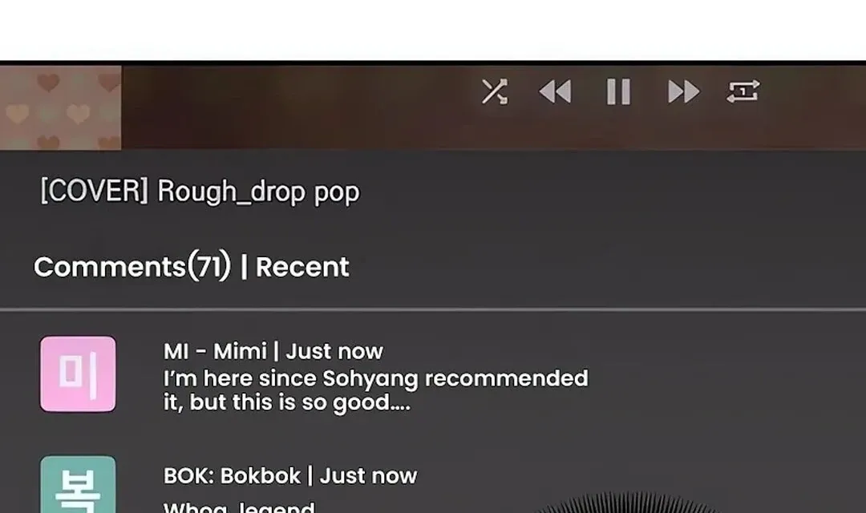Image resolution: width=866 pixels, height=513 pixels.
Task: Click the teal Bokbok avatar icon
Action: (x=78, y=484)
